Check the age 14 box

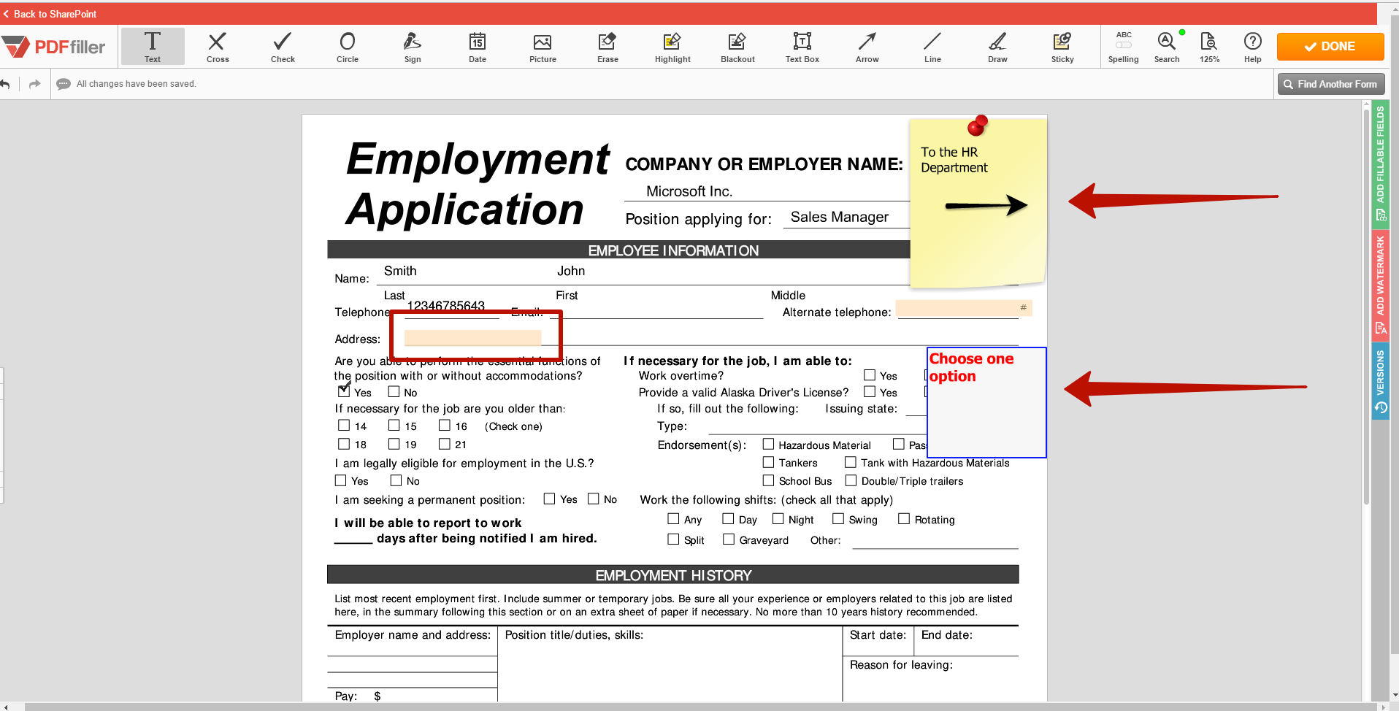[344, 425]
